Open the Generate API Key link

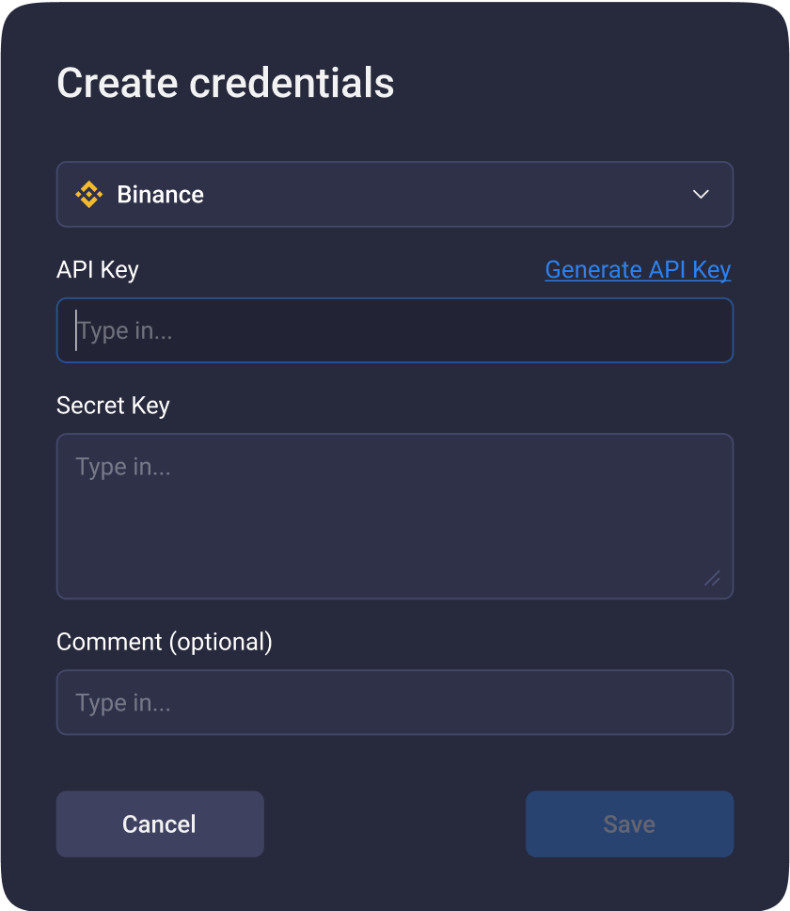[638, 270]
